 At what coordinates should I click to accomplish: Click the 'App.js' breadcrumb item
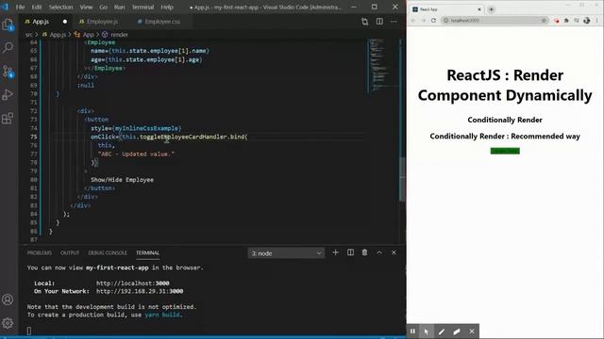(x=58, y=35)
